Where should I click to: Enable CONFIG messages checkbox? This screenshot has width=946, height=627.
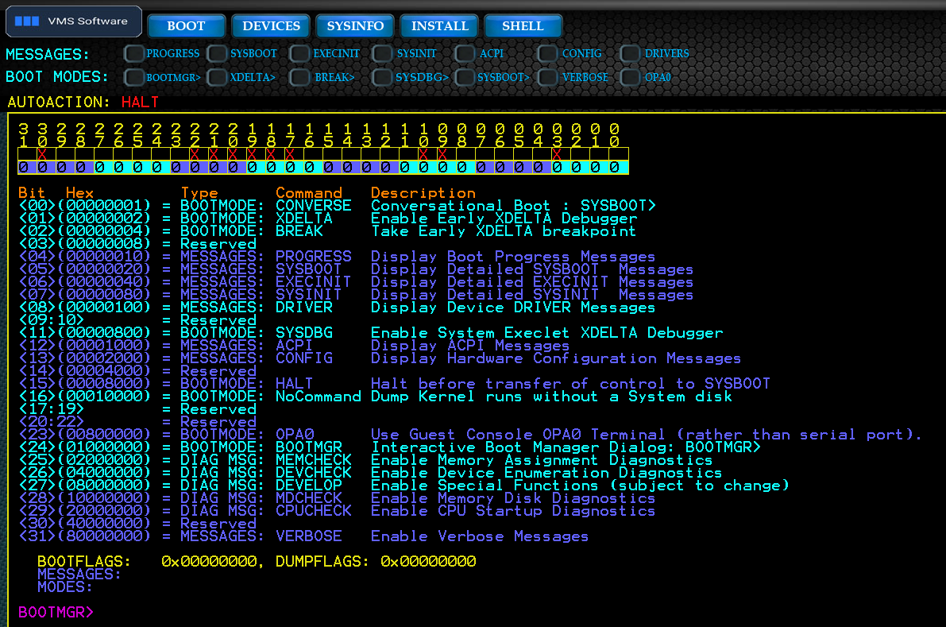click(547, 54)
